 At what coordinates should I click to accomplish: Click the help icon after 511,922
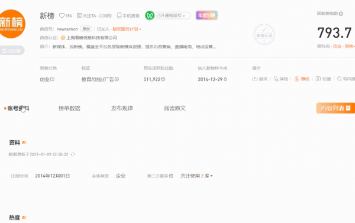(163, 79)
